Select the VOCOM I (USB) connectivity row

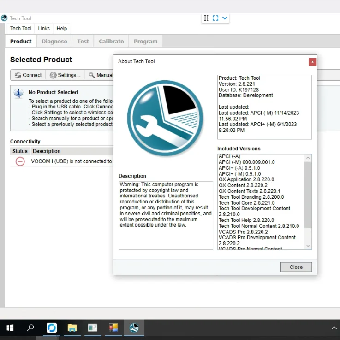62,161
